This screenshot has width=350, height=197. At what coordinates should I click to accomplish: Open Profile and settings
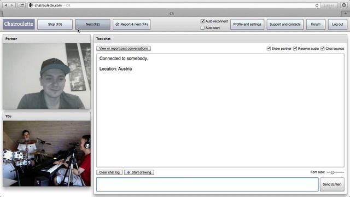point(247,24)
